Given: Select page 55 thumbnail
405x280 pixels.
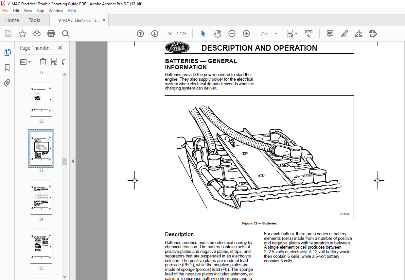Looking at the screenshot, I should click(x=41, y=246).
